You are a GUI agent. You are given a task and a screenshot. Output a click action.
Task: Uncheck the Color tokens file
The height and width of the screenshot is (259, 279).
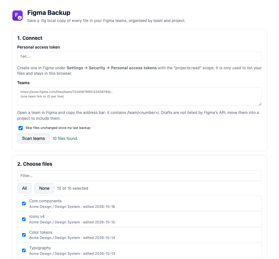point(24,235)
